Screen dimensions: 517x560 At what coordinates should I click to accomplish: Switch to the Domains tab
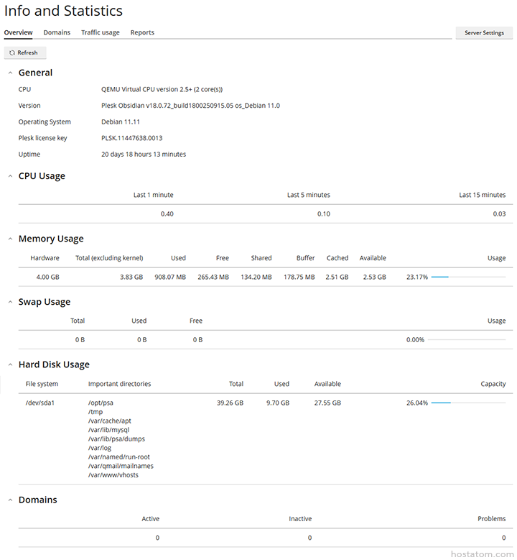click(x=57, y=32)
